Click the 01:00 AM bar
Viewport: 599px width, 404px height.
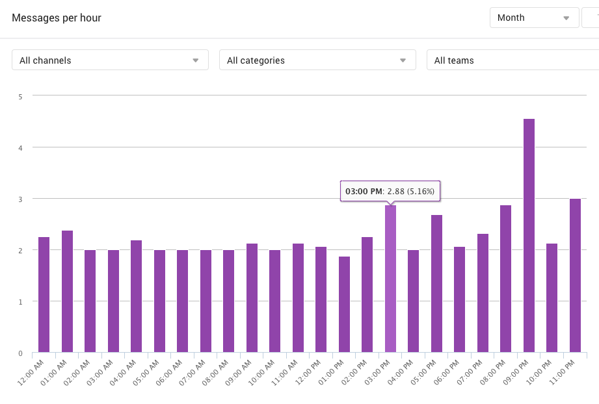67,291
